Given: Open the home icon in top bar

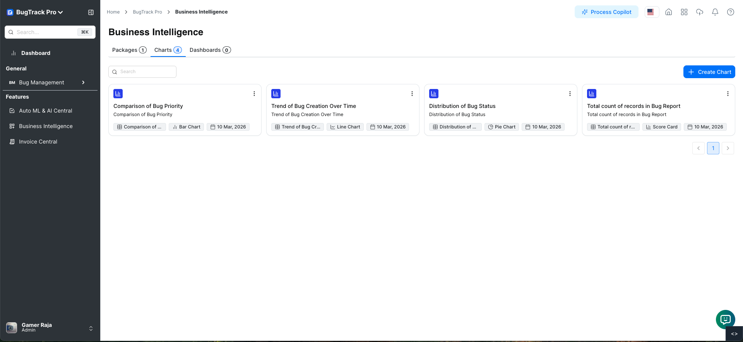Looking at the screenshot, I should [668, 12].
